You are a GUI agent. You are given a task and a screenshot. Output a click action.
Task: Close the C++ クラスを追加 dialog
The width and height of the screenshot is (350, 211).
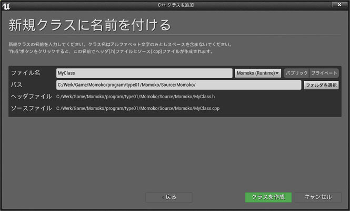coord(339,4)
